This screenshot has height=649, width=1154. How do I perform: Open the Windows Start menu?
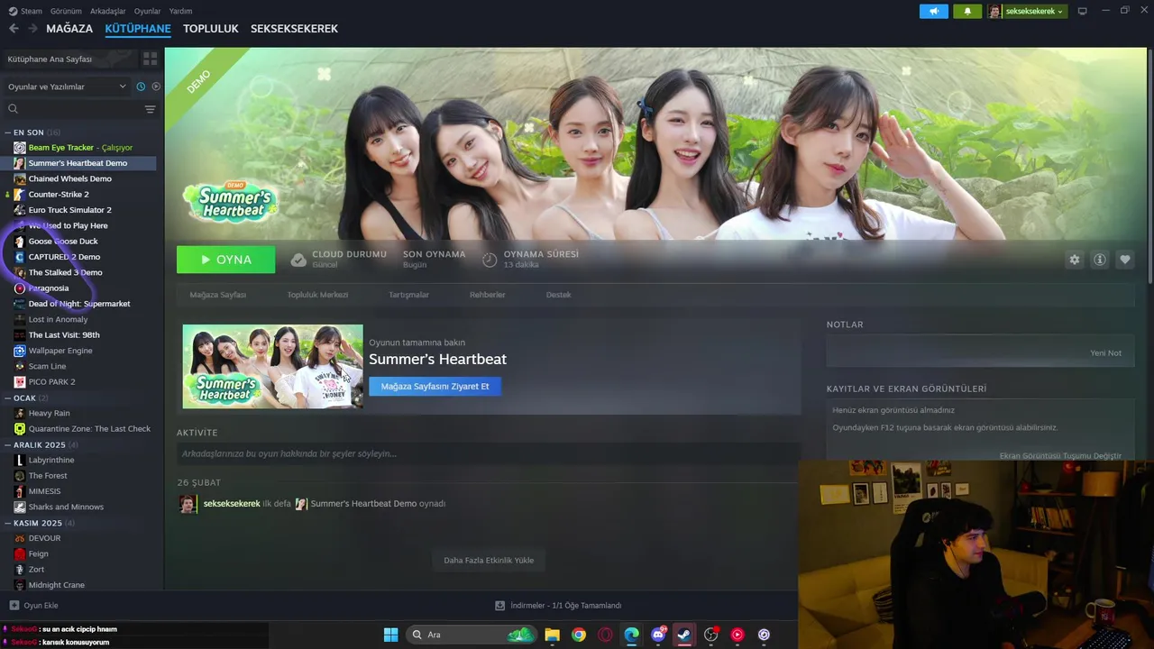click(x=390, y=635)
